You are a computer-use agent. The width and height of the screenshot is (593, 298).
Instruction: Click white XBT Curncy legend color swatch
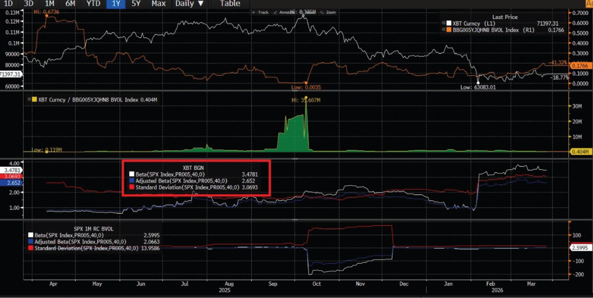(x=449, y=23)
